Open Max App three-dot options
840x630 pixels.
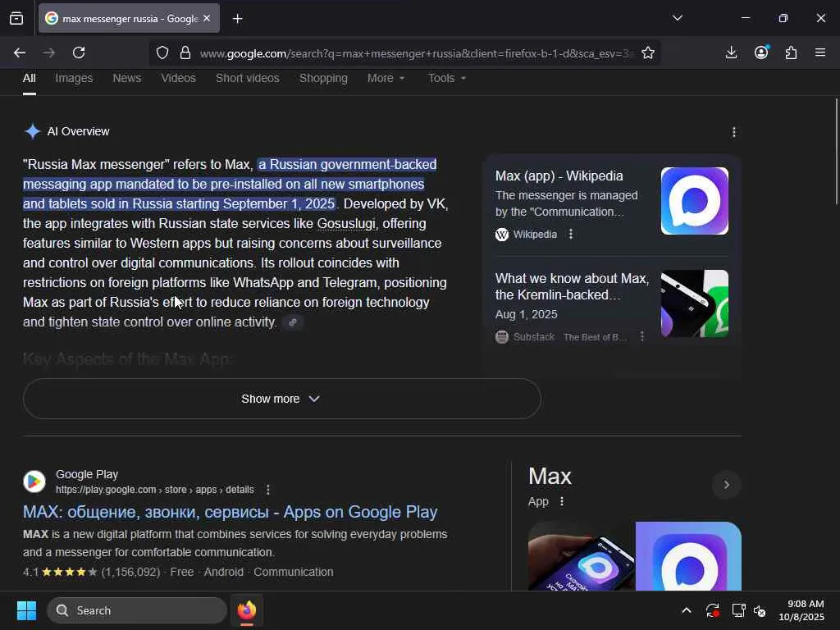[x=561, y=501]
